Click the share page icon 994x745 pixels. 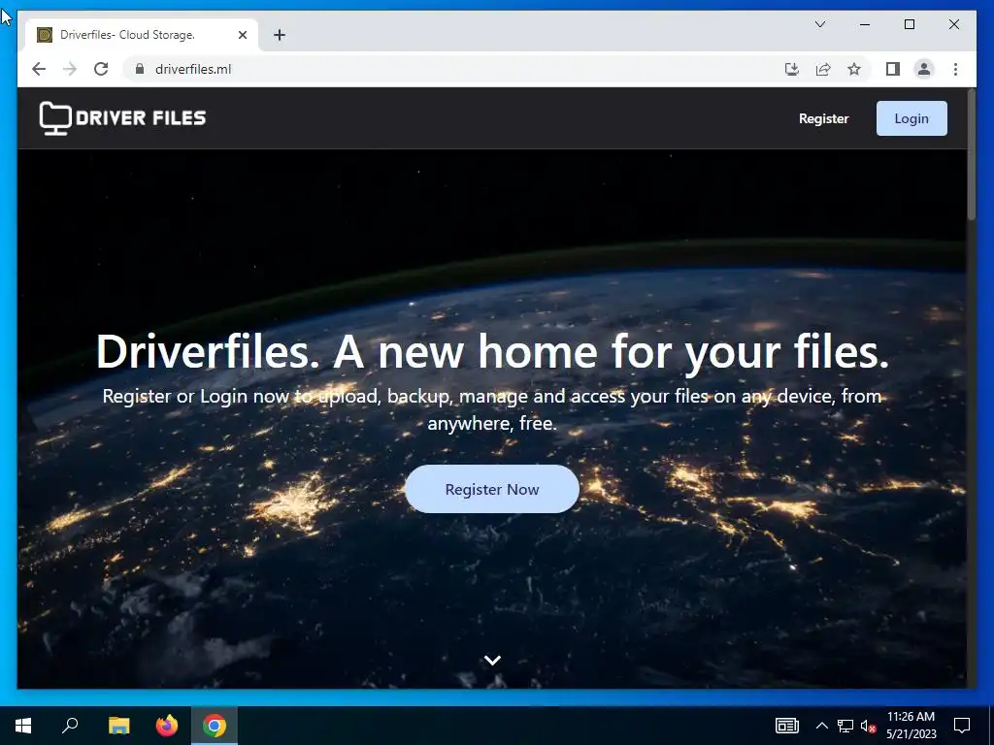pos(823,69)
